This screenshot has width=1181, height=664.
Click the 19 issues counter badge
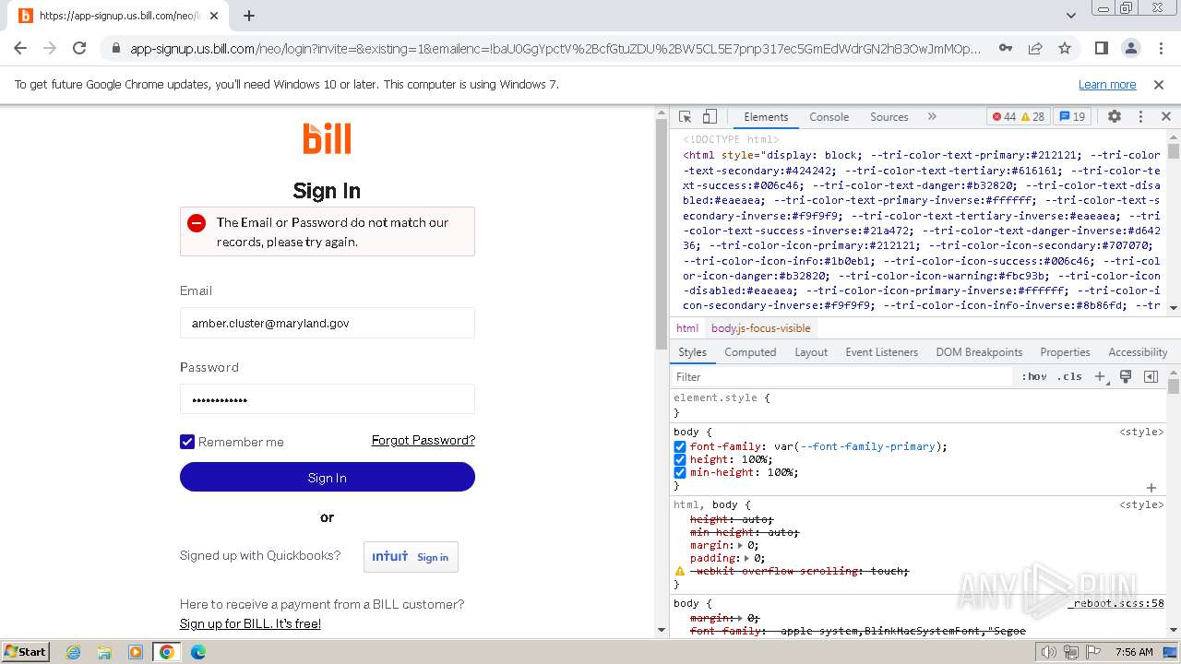pos(1073,117)
